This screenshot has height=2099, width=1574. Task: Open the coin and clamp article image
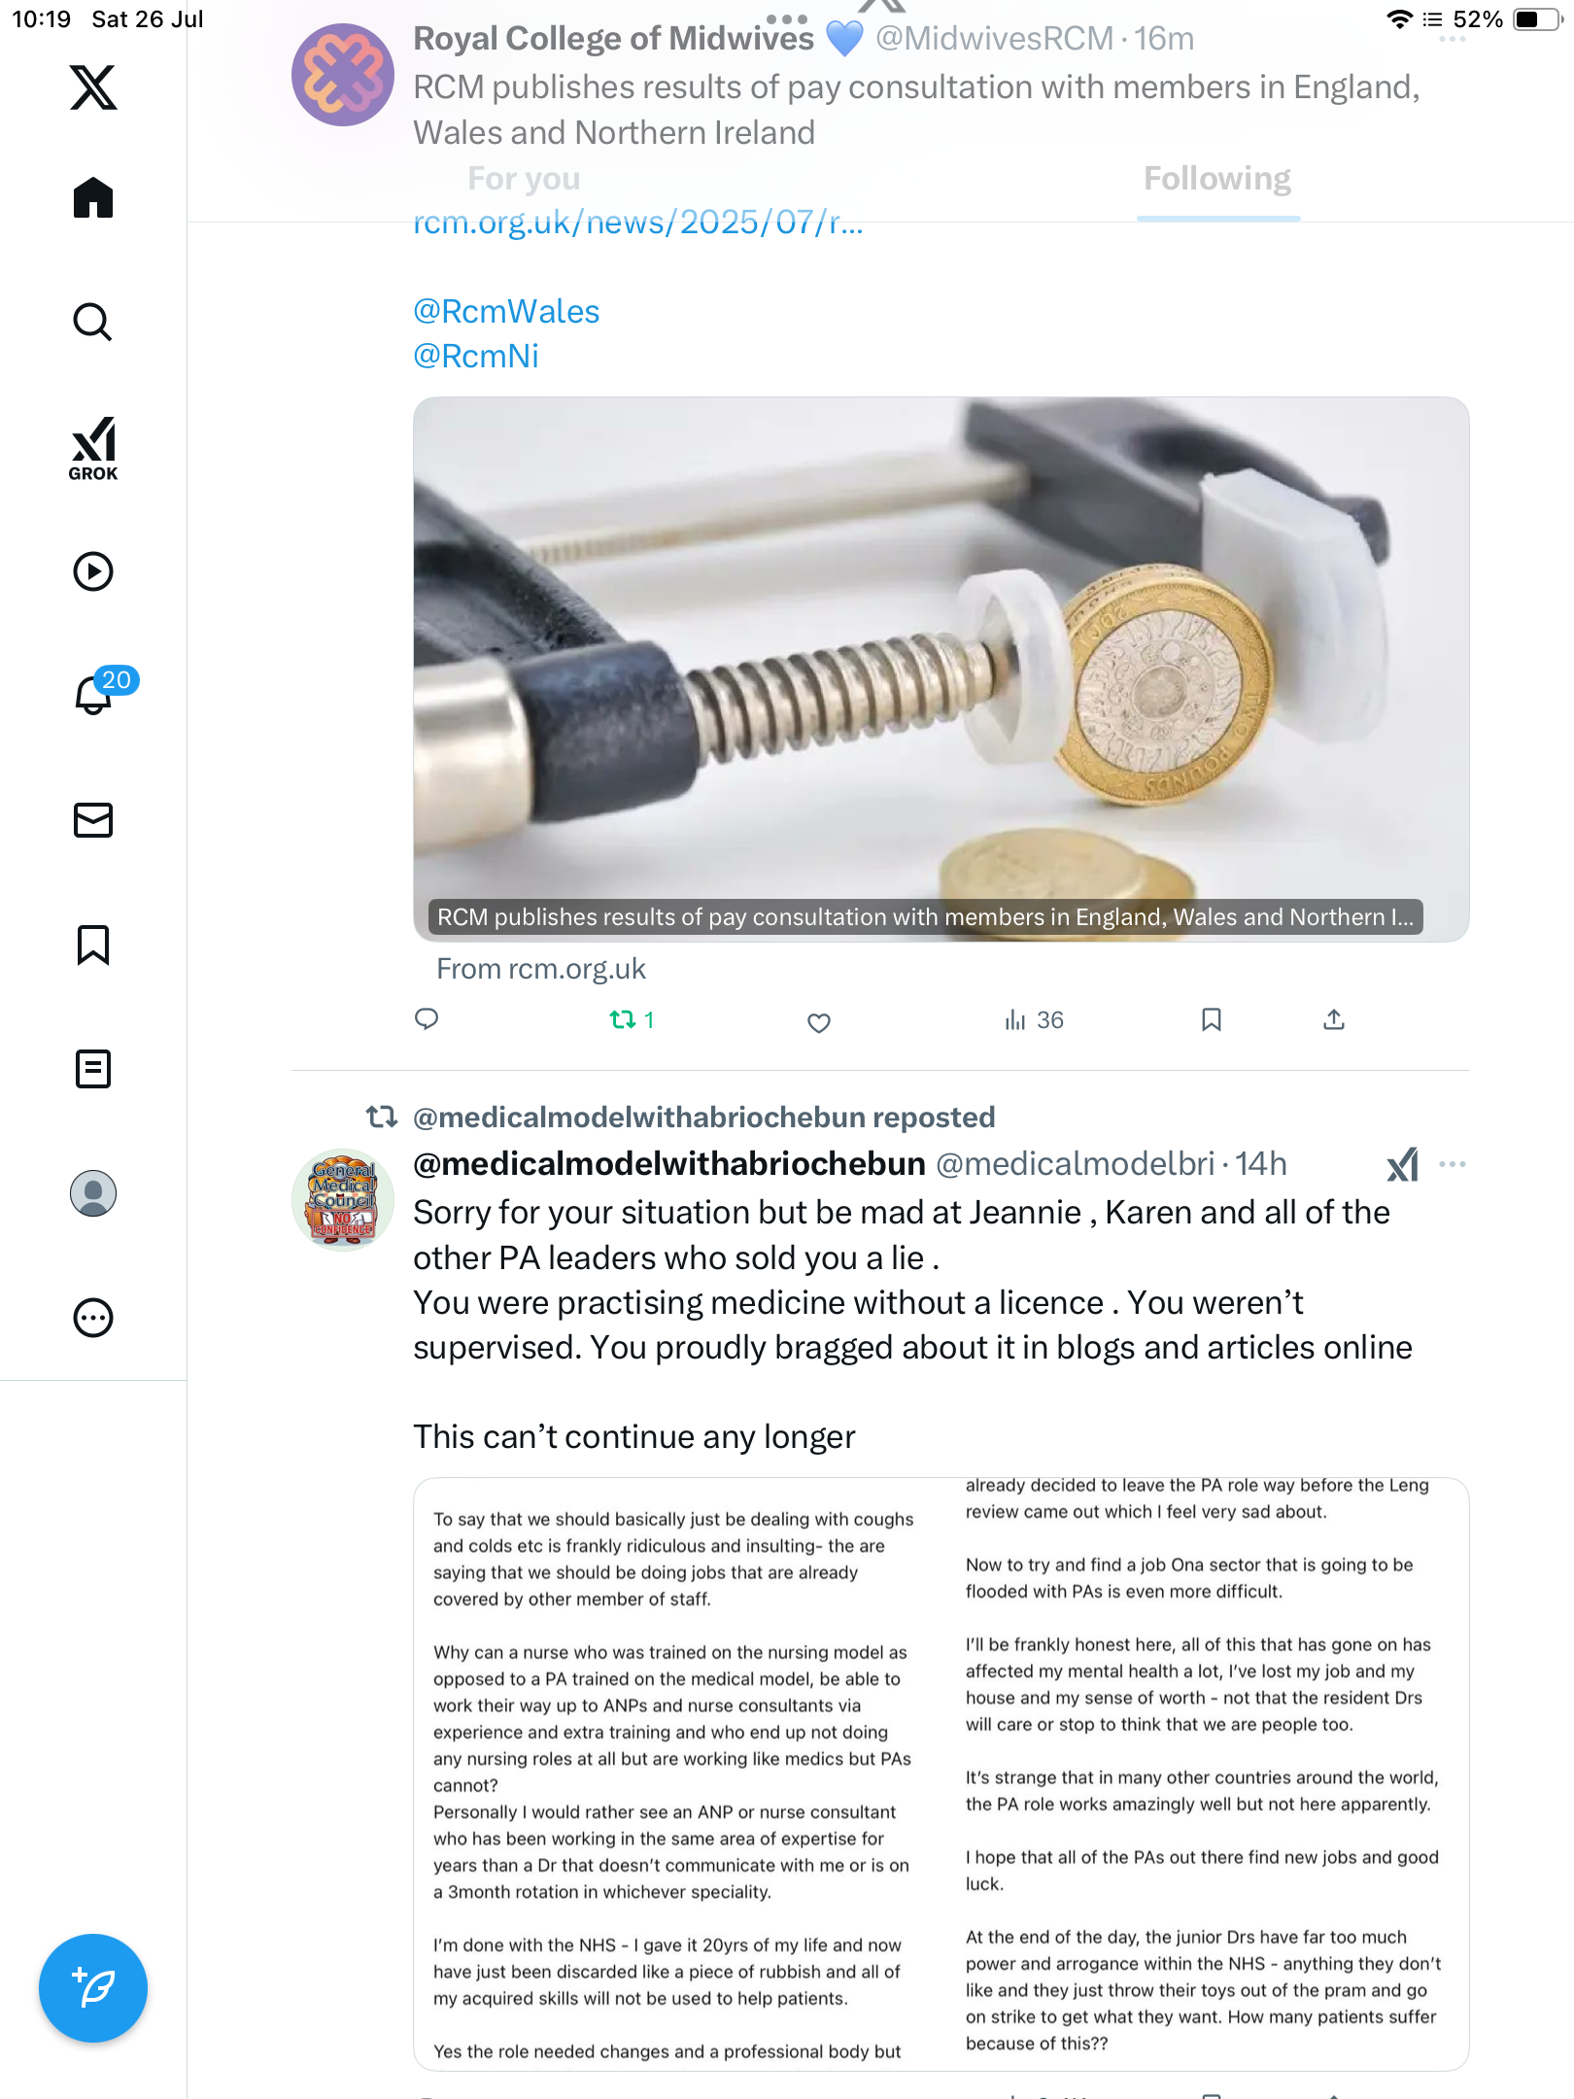pos(941,669)
